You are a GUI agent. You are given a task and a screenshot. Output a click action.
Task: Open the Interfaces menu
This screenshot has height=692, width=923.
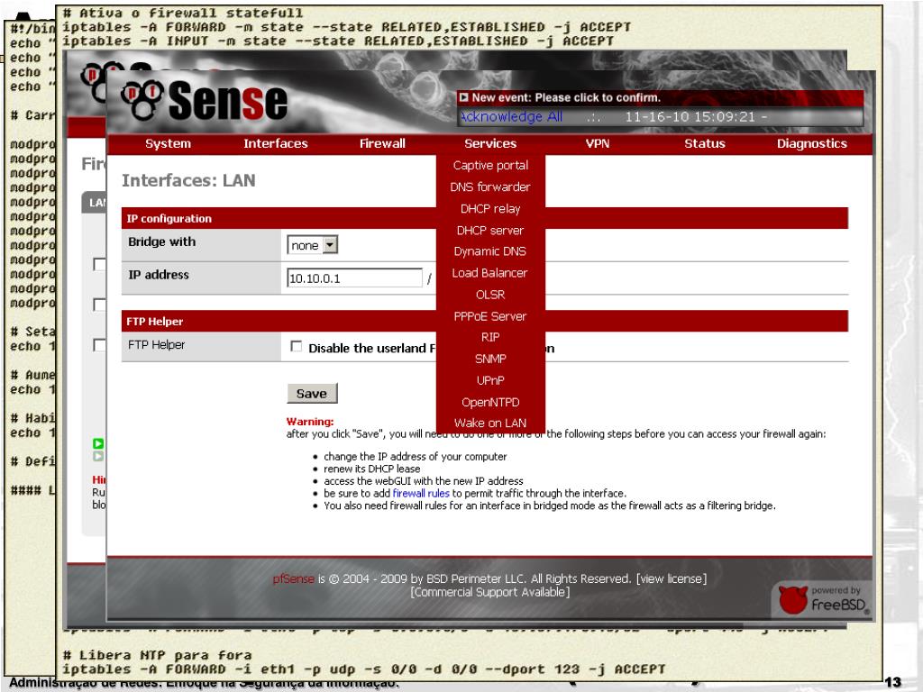[x=276, y=143]
